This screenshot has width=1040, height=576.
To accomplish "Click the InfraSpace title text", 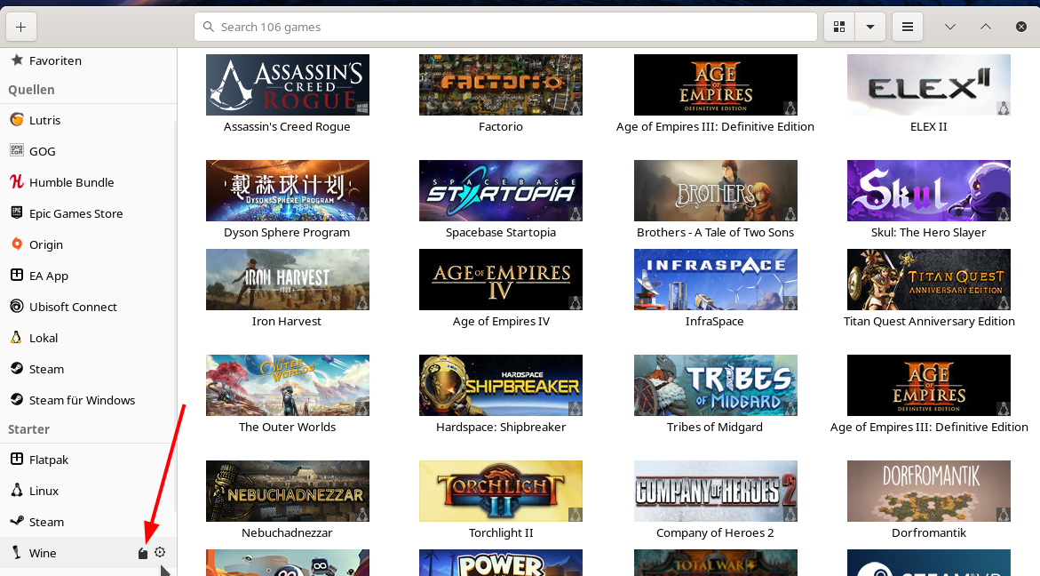I will [714, 321].
